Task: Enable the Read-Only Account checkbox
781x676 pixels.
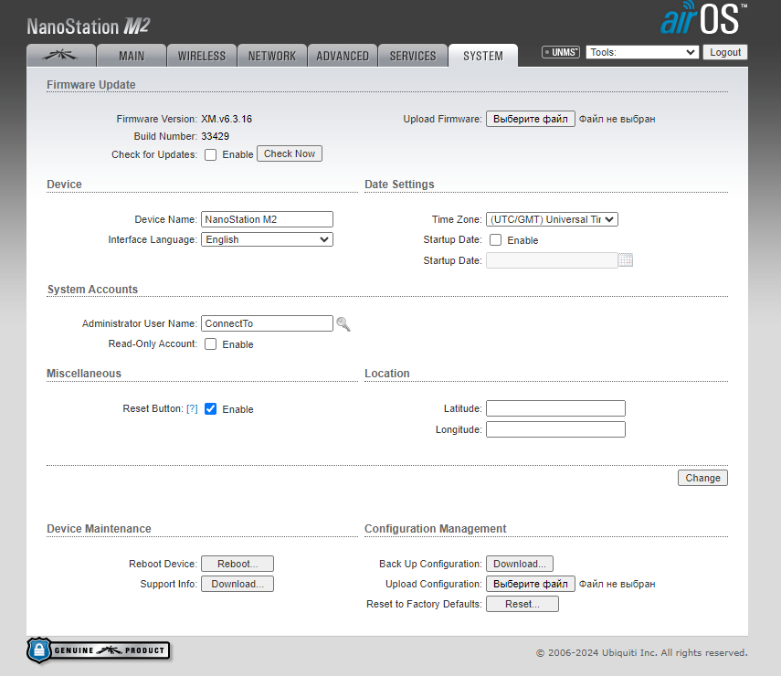Action: [x=211, y=344]
